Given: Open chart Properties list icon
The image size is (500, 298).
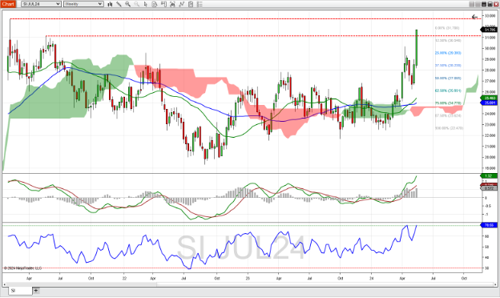Looking at the screenshot, I should click(x=200, y=4).
